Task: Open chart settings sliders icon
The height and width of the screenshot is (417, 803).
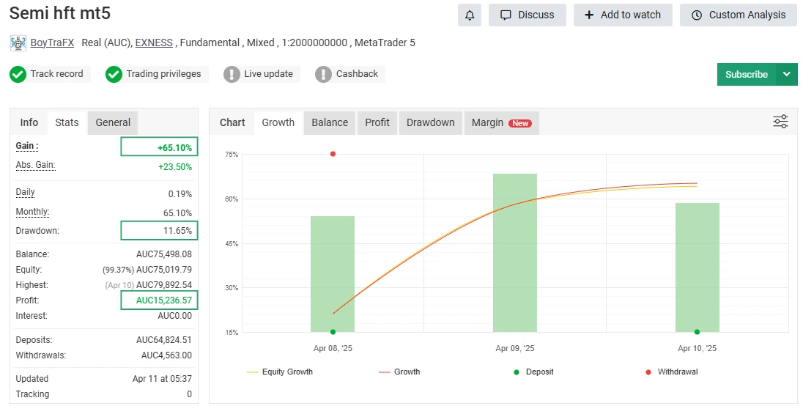Action: pos(780,122)
